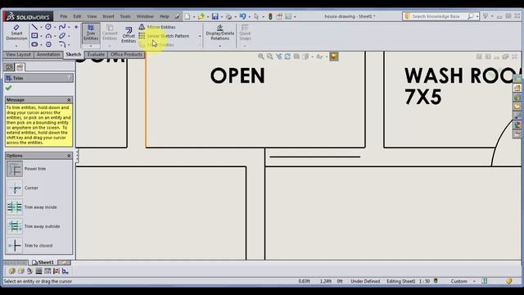The height and width of the screenshot is (295, 524).
Task: Select the Trim away outside option
Action: [34, 226]
